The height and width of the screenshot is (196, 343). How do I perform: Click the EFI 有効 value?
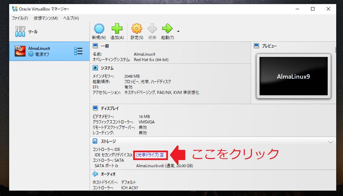[128, 87]
